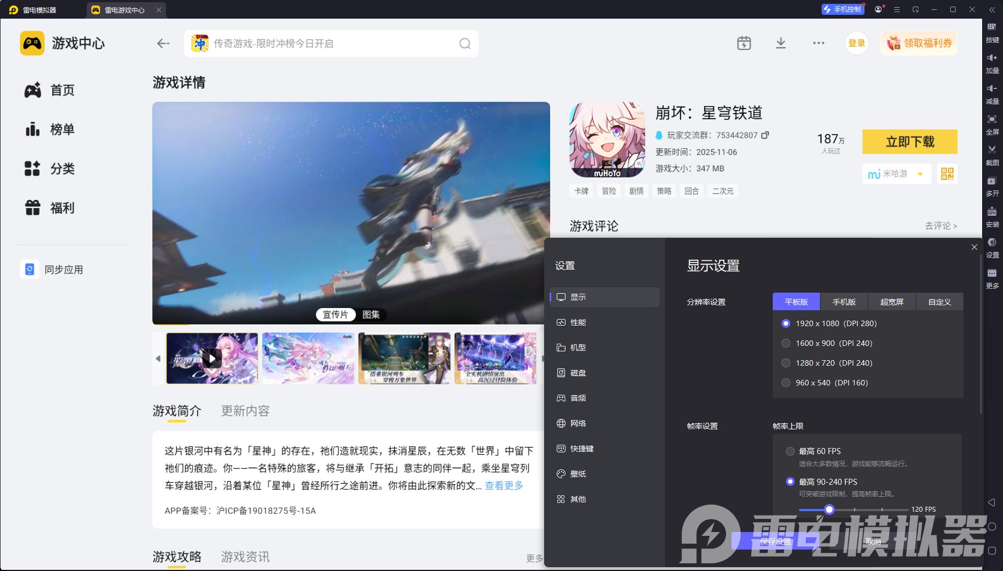
Task: Click the 立即下载 download button
Action: pyautogui.click(x=910, y=141)
